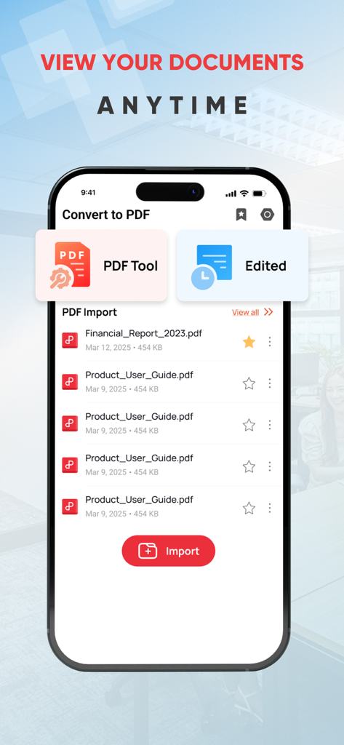
Task: Open three-dot menu of first Product_User_Guide.pdf
Action: click(269, 383)
